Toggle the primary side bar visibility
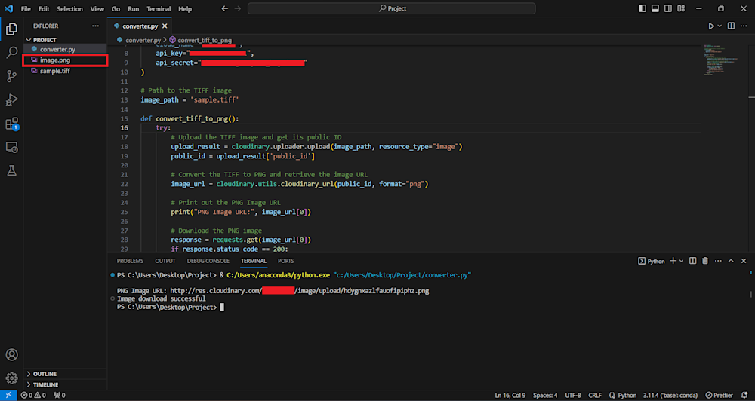 643,8
